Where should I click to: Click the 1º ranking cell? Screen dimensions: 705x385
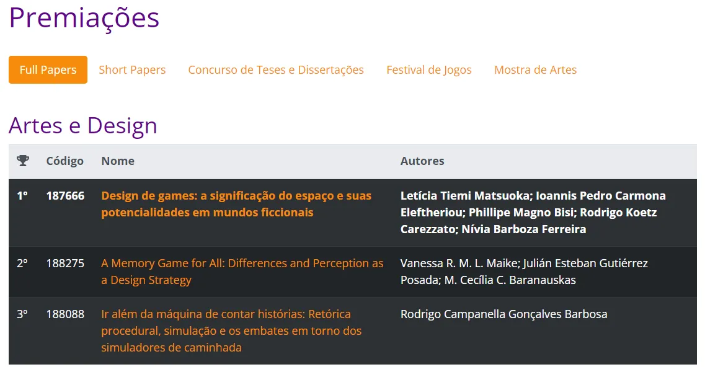[x=22, y=196]
